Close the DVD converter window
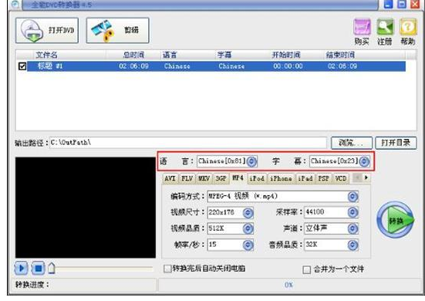 [415, 4]
